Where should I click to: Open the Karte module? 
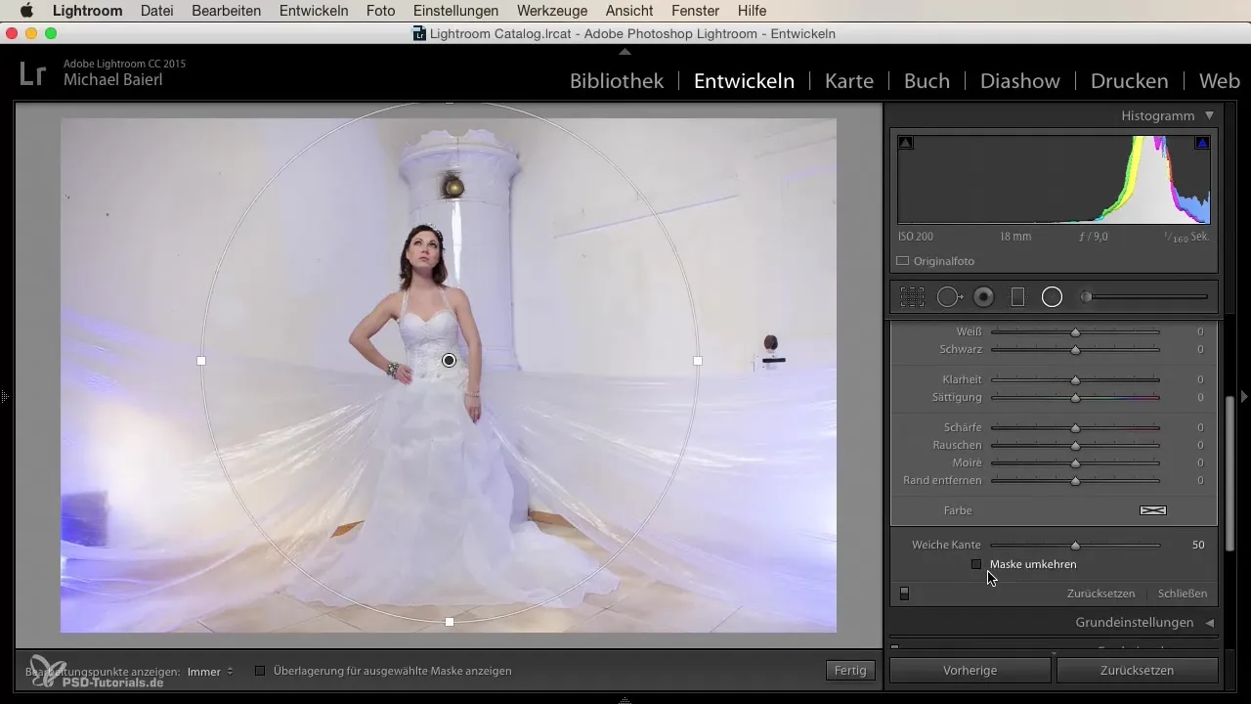[x=849, y=81]
